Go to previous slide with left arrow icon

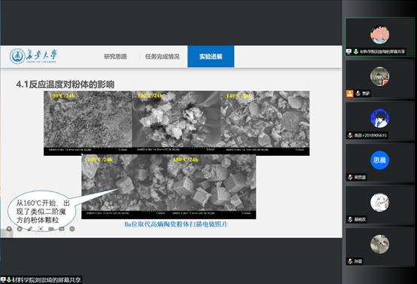coord(9,229)
